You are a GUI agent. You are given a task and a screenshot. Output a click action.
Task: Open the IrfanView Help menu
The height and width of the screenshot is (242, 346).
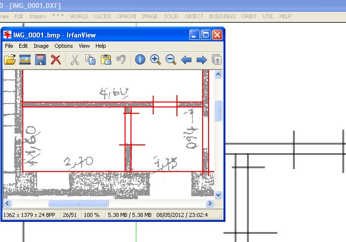[x=101, y=46]
